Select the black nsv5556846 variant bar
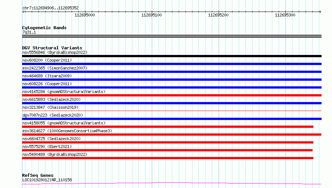Screen dimensions: 332x188 point(172,56)
